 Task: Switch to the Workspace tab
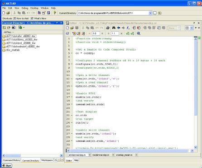pos(47,160)
